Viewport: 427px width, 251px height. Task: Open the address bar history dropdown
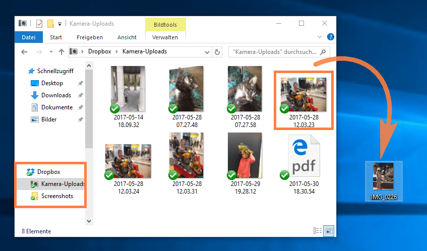207,52
